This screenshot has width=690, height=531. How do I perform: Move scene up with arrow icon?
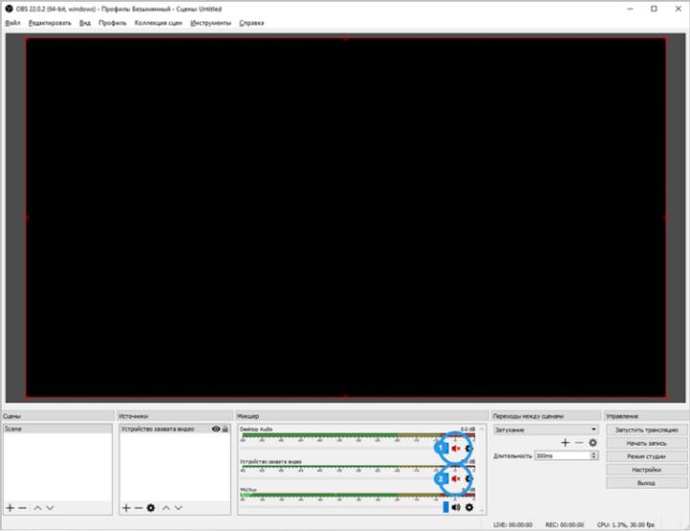pos(37,508)
